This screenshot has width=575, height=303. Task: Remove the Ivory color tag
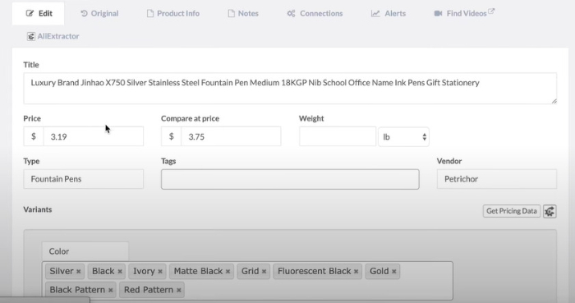[x=160, y=272]
